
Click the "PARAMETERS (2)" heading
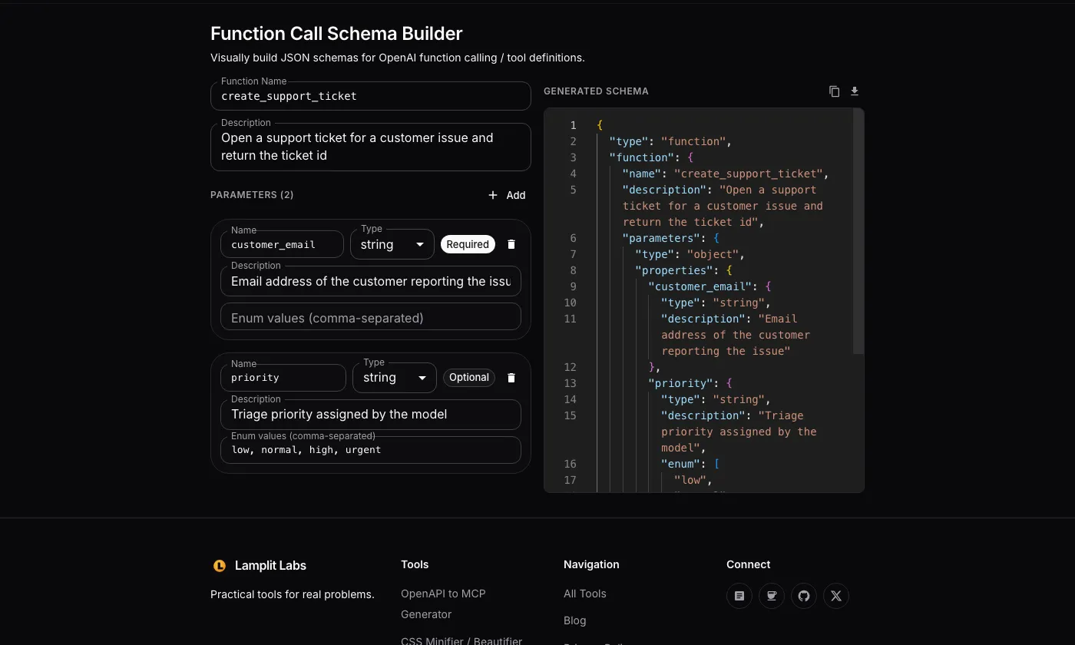(x=252, y=195)
